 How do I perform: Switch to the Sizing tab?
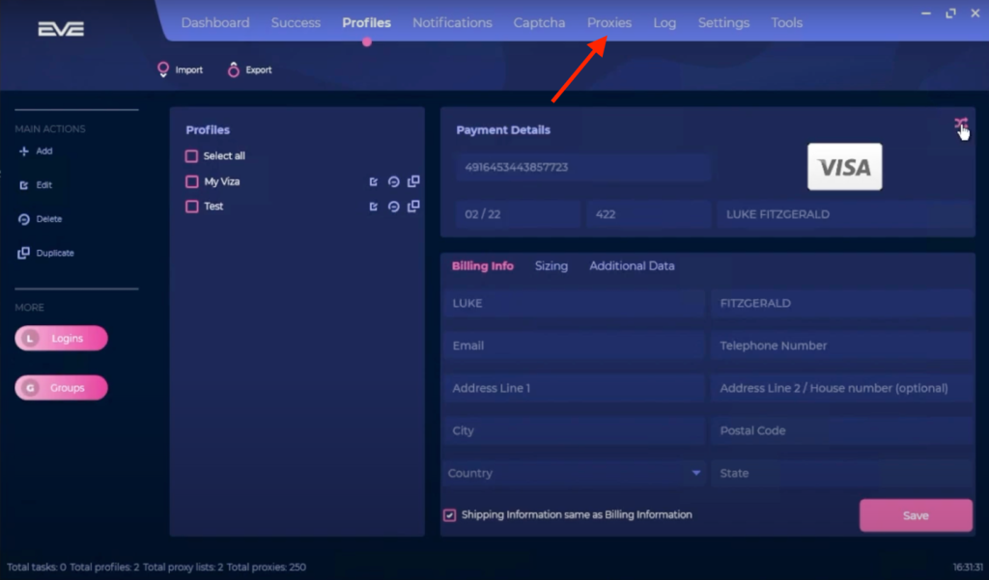(x=551, y=265)
